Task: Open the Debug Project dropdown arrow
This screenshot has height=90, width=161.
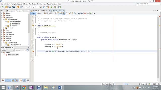Action: (57, 7)
